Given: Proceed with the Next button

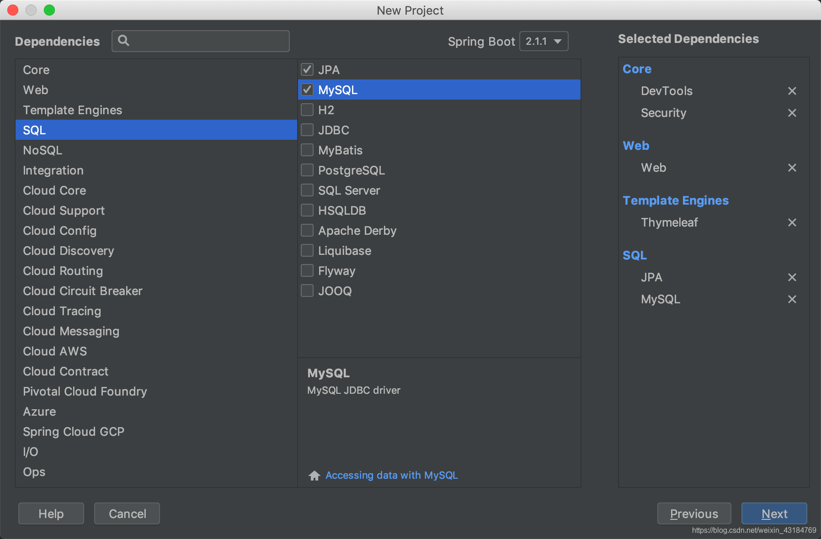Looking at the screenshot, I should click(774, 513).
